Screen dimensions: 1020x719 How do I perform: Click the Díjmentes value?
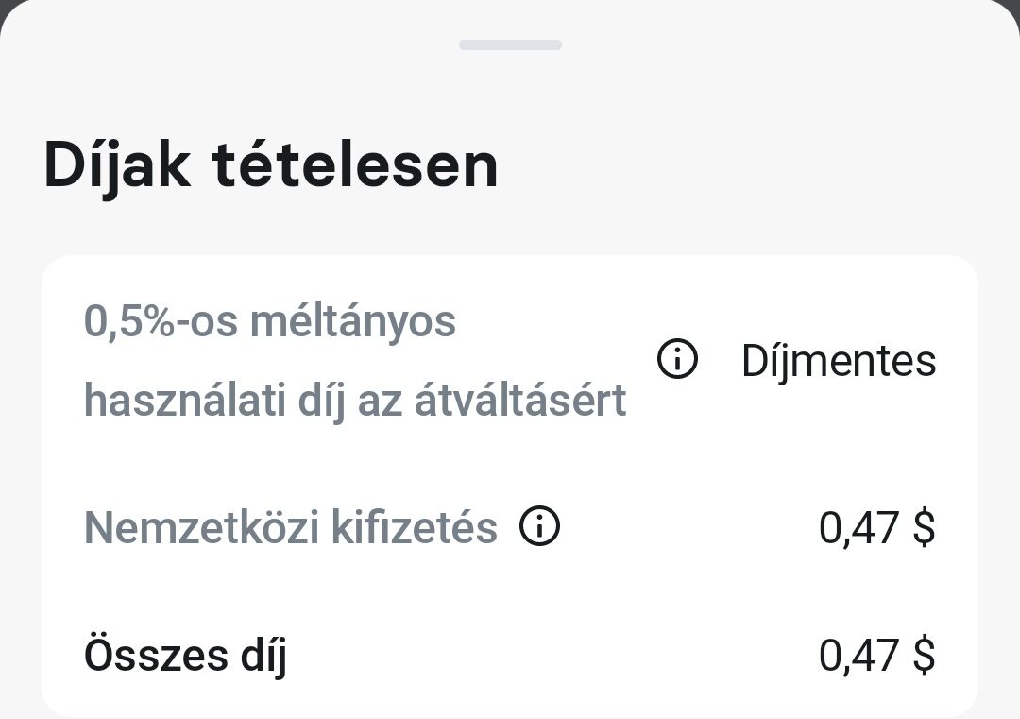pyautogui.click(x=839, y=361)
